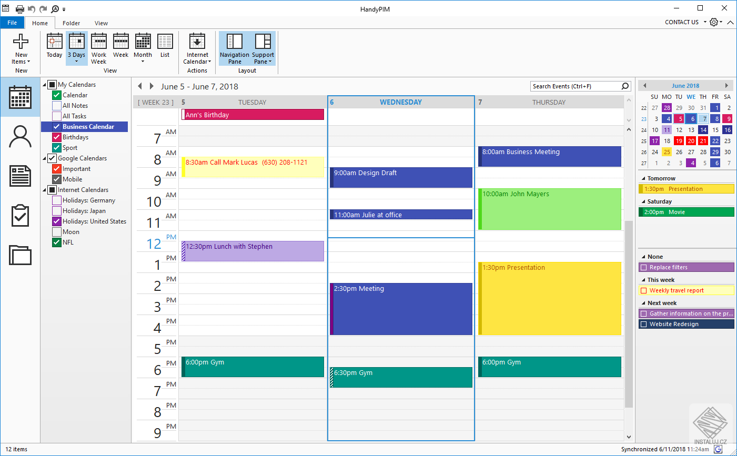Collapse the Google Calendars tree group
Image resolution: width=737 pixels, height=456 pixels.
pos(45,158)
